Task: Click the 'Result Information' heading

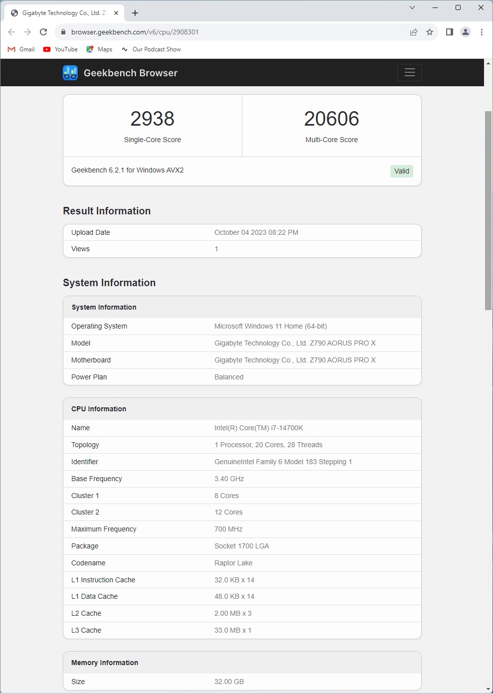Action: (x=107, y=211)
